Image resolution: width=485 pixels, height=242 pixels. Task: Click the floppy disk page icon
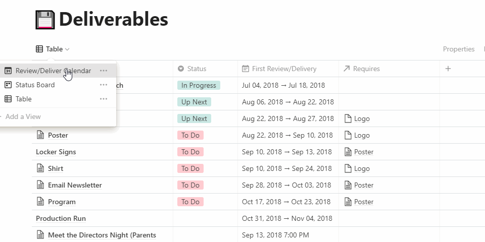(44, 20)
